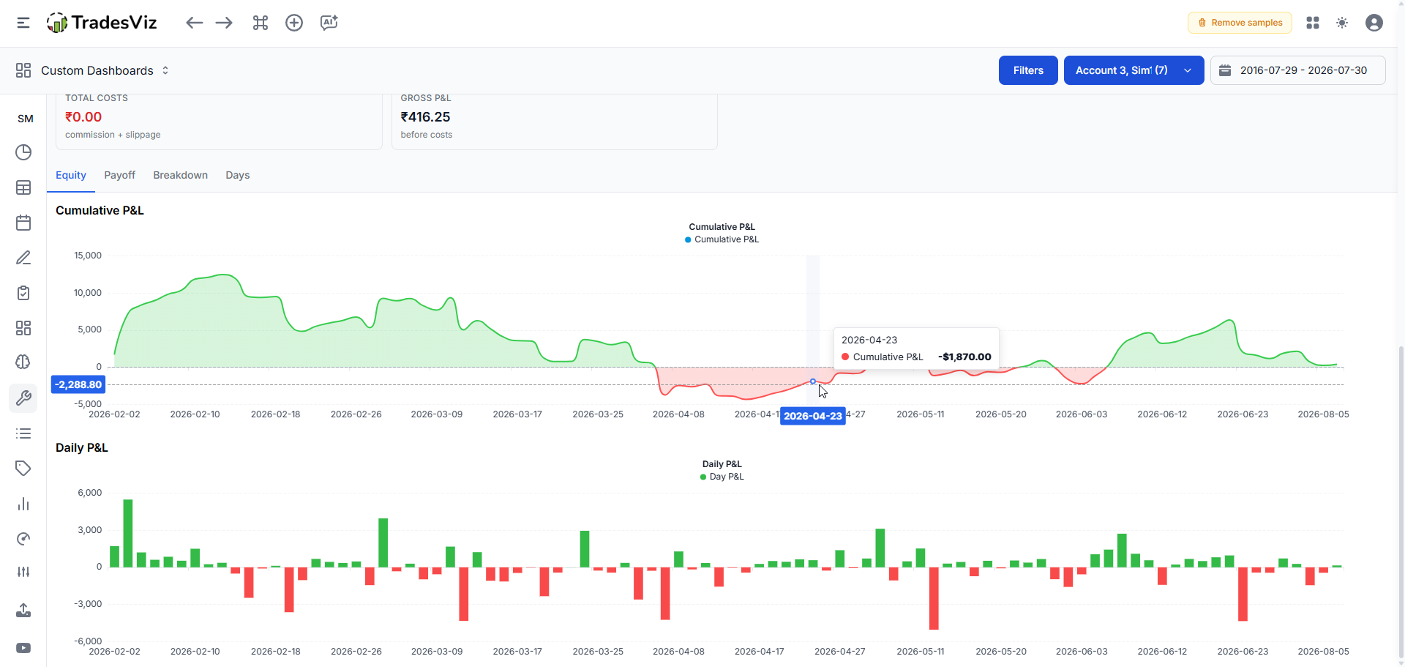Open the clipboard checklist sidebar icon
1405x667 pixels.
[23, 293]
